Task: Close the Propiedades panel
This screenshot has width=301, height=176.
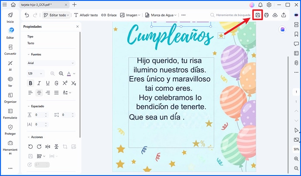Action: (78, 27)
